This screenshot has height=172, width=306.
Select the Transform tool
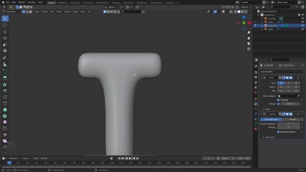5,51
